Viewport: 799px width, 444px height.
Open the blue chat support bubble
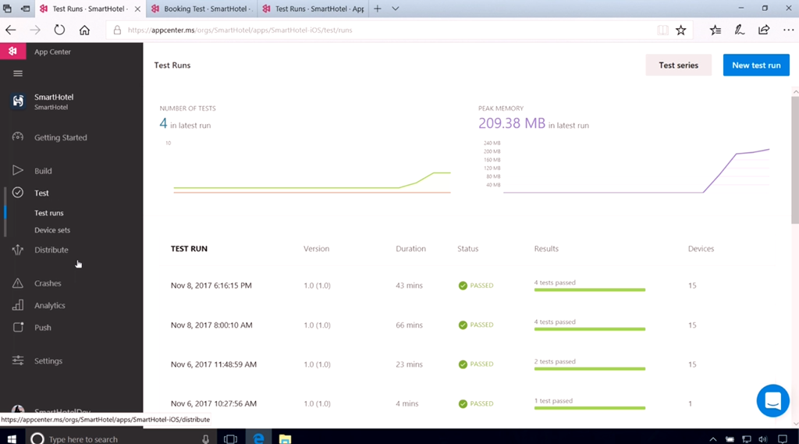click(x=772, y=401)
